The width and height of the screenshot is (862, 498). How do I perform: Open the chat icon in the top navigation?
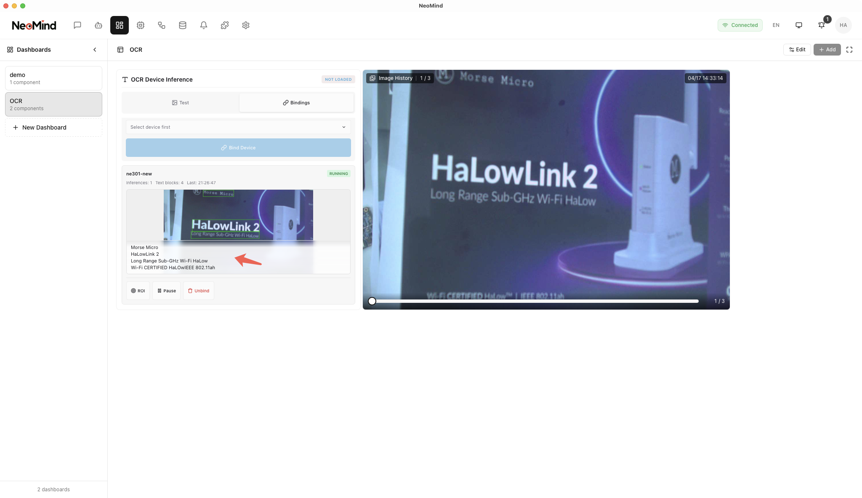(77, 25)
